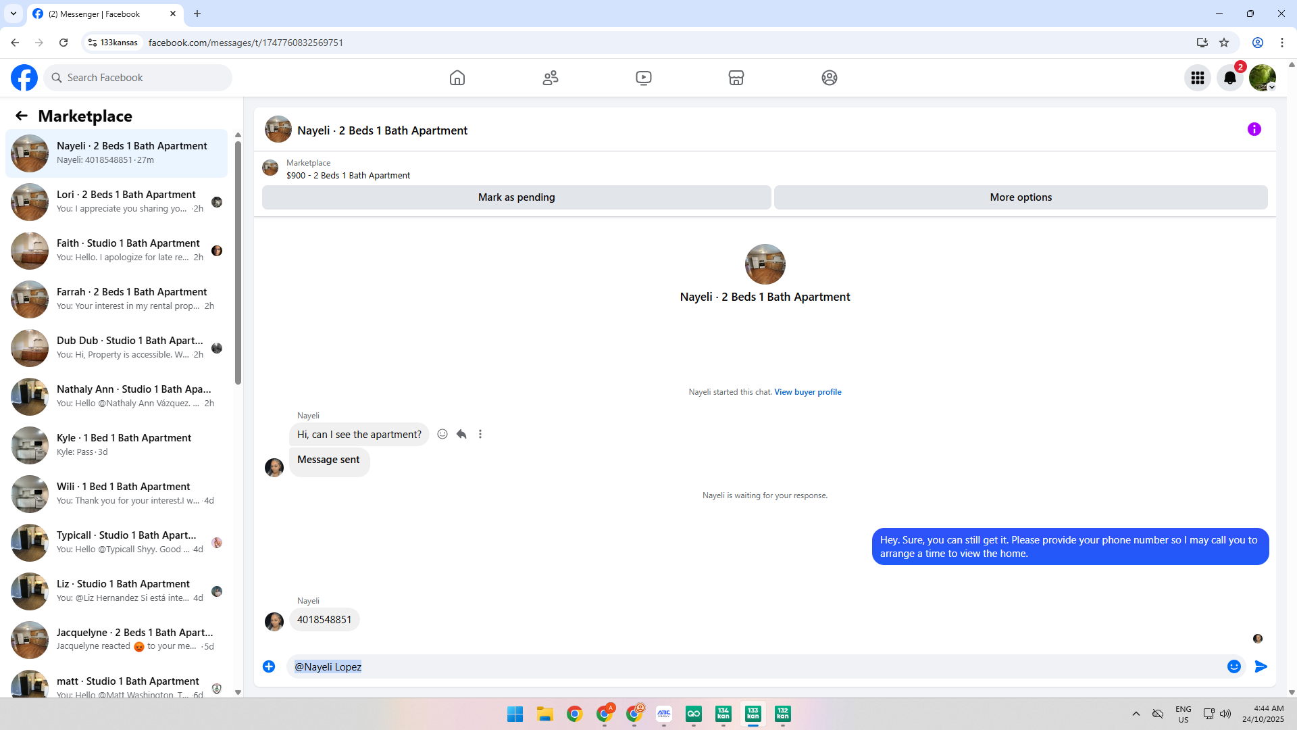This screenshot has width=1297, height=730.
Task: Send the message with the arrow icon
Action: [1261, 666]
